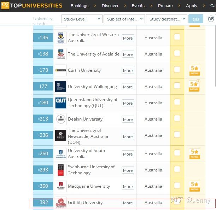The image size is (216, 210).
Task: Click More for University of Western Australia
Action: point(128,38)
